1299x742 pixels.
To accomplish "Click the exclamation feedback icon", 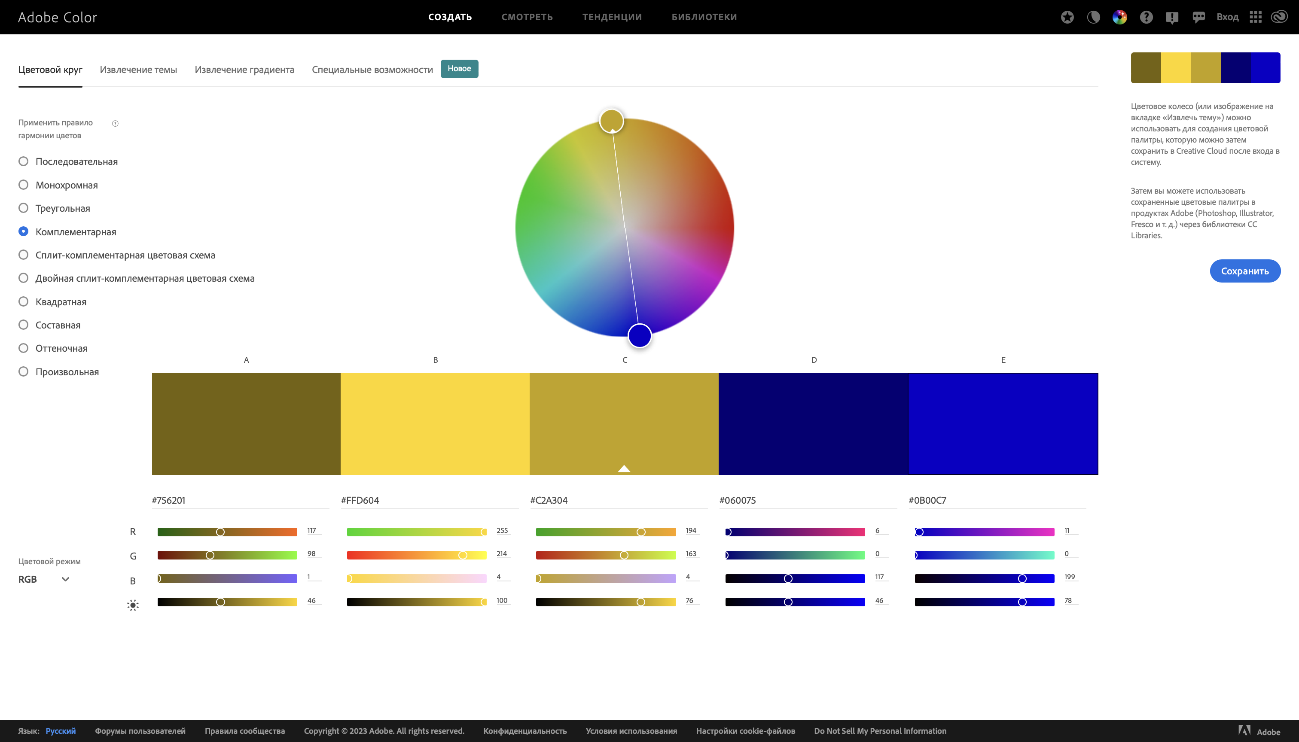I will 1172,17.
